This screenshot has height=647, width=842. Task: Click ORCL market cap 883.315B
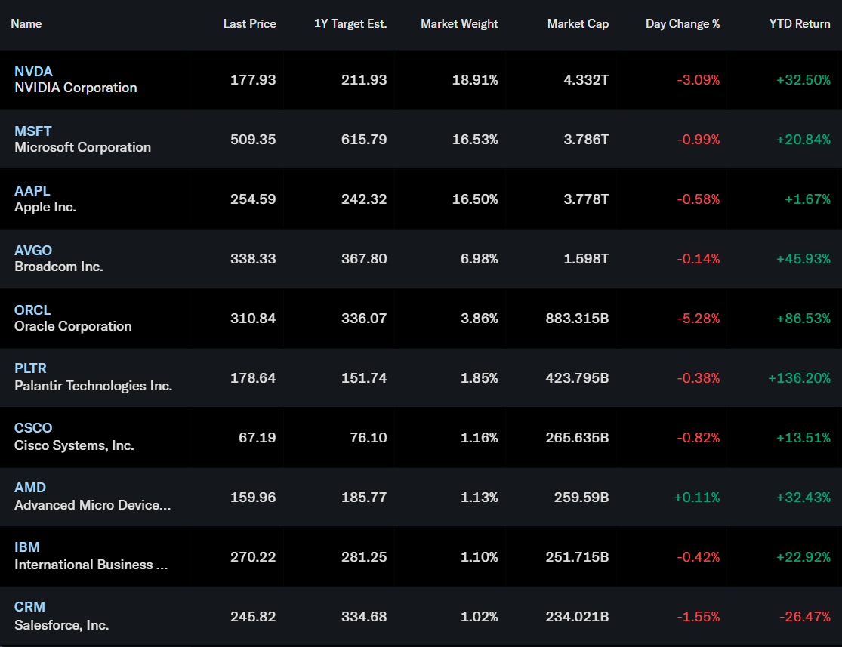577,318
